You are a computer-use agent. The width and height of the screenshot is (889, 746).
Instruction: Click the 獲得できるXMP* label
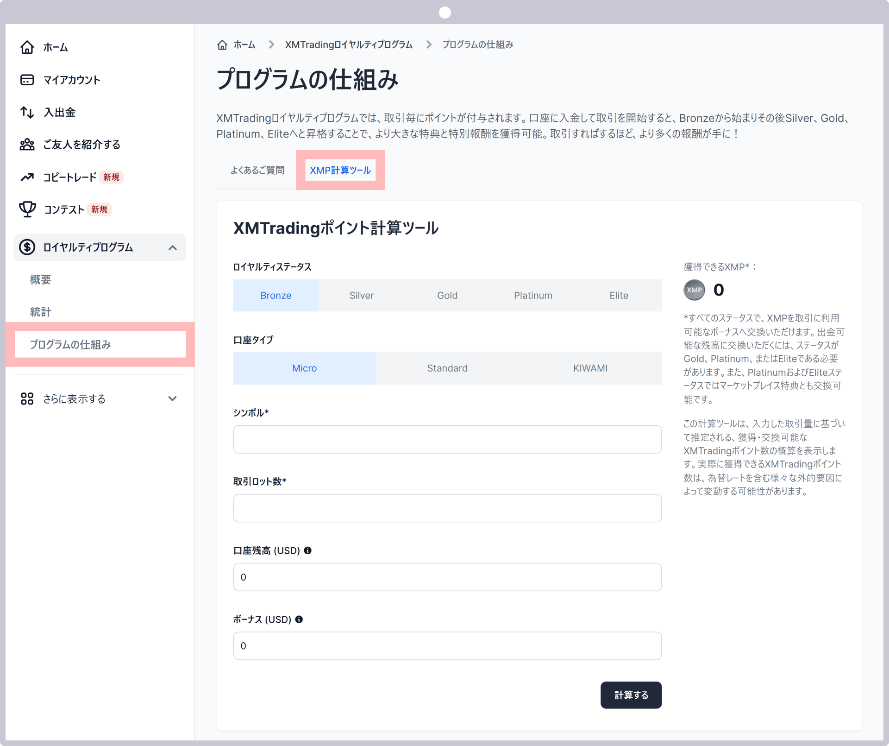click(720, 267)
